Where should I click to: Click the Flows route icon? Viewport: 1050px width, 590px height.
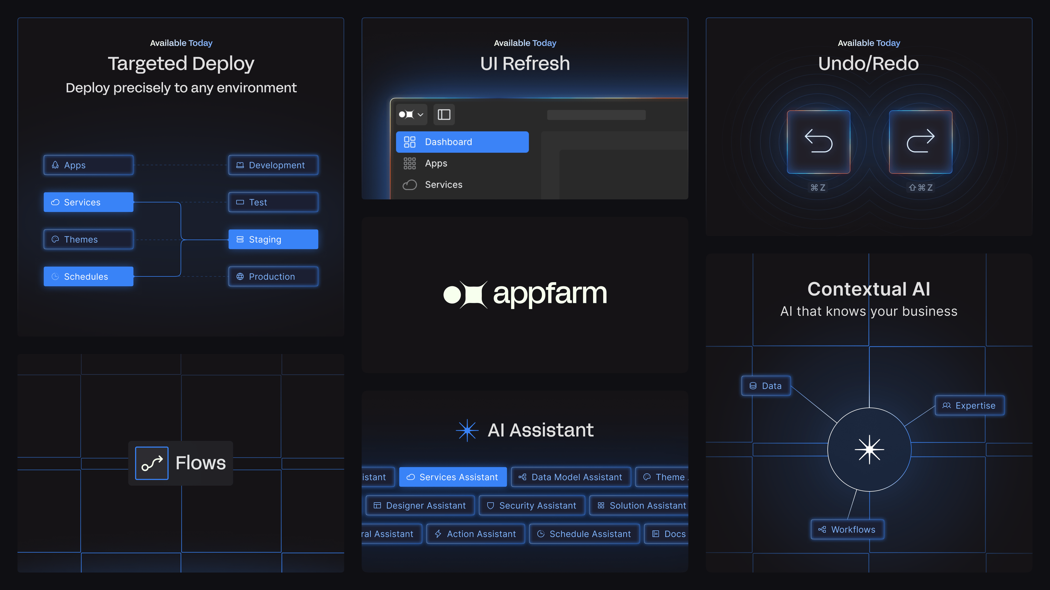click(152, 463)
